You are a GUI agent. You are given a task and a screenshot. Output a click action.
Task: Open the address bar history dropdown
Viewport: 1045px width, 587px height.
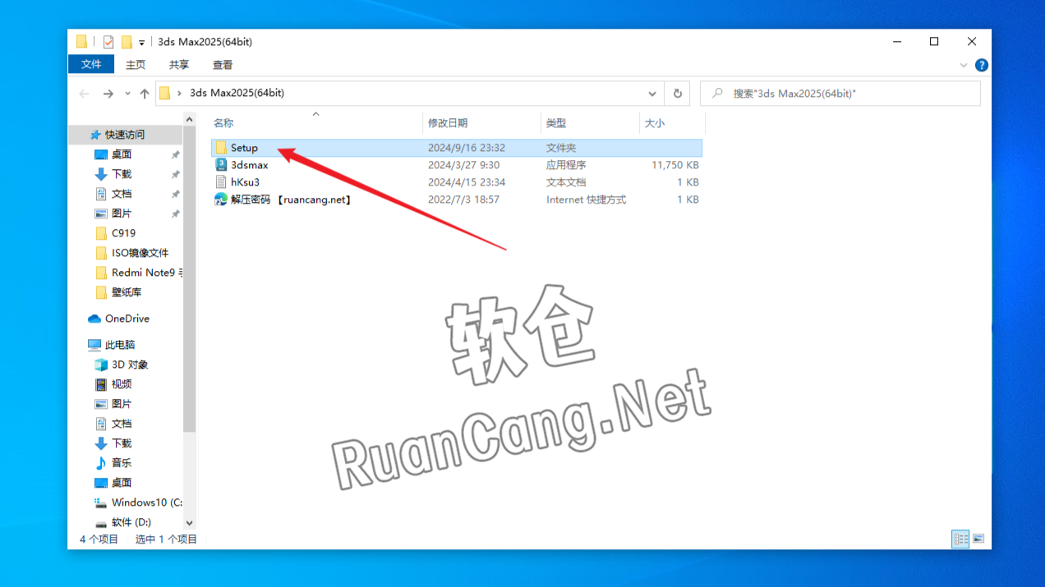coord(652,94)
